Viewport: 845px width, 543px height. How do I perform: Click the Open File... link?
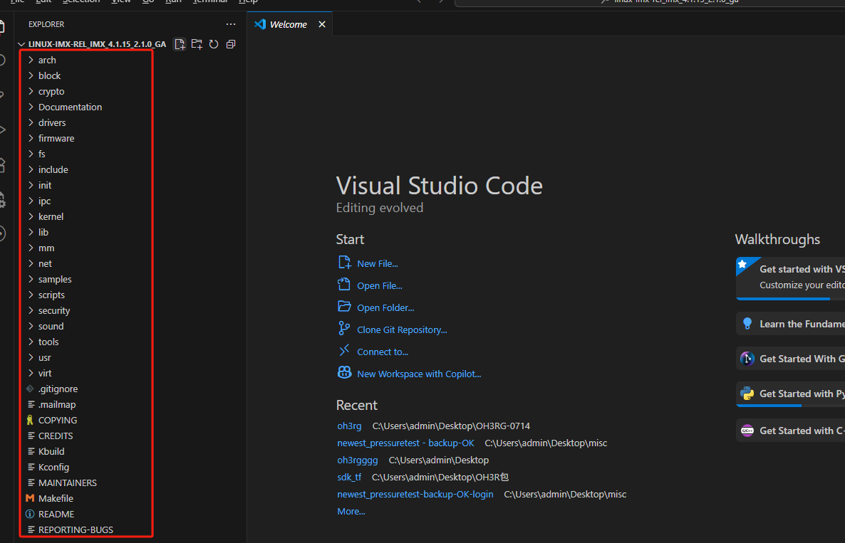point(379,286)
